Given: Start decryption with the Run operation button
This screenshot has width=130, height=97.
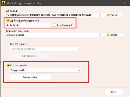Looking at the screenshot, I should (x=30, y=77).
